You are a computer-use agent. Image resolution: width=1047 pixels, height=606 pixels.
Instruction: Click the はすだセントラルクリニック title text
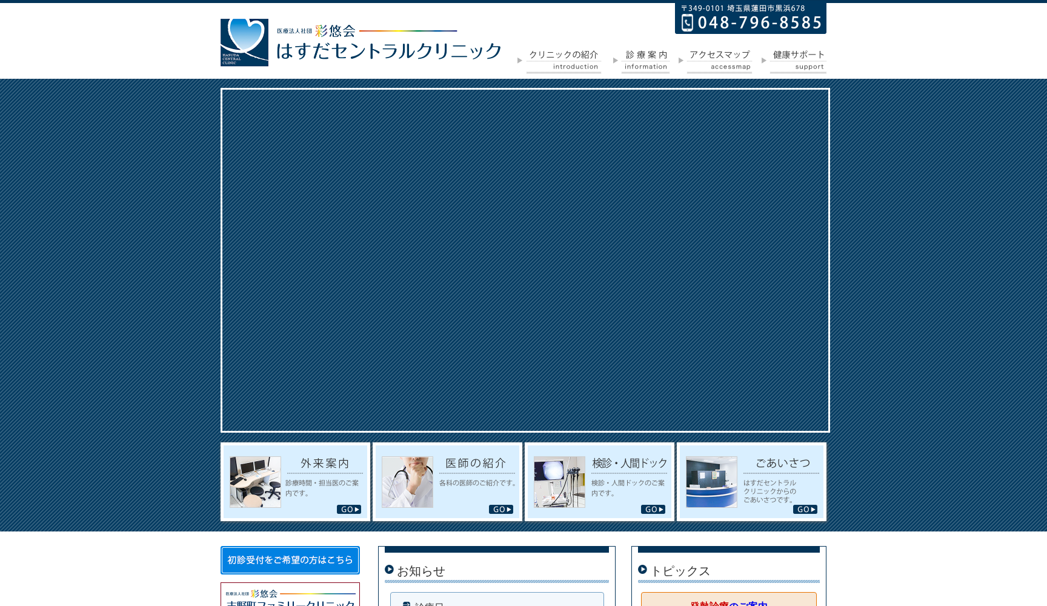389,51
